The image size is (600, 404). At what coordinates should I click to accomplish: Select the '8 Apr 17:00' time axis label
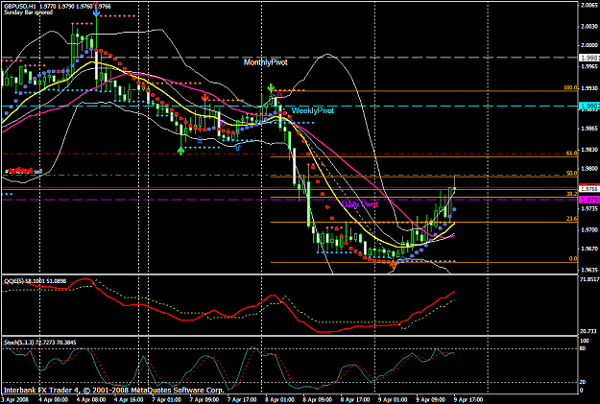355,400
